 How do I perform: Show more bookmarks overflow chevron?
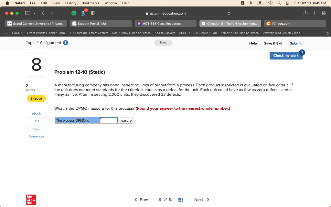327,33
